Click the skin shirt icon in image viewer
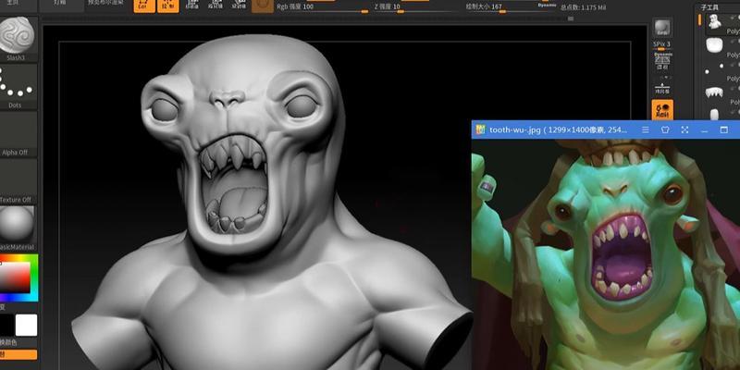Screen dimensions: 740x370 coord(665,129)
